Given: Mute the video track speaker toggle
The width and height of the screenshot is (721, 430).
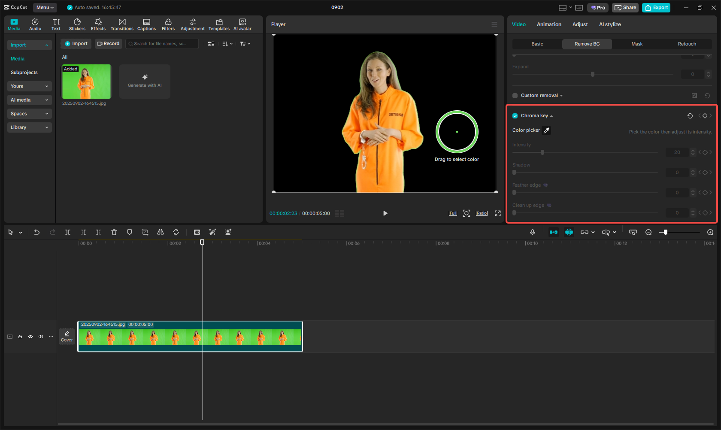Looking at the screenshot, I should [x=41, y=336].
